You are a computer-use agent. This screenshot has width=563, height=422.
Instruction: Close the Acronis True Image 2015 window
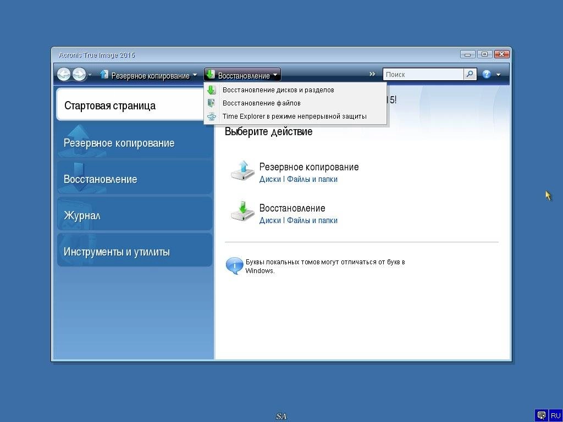pyautogui.click(x=501, y=54)
